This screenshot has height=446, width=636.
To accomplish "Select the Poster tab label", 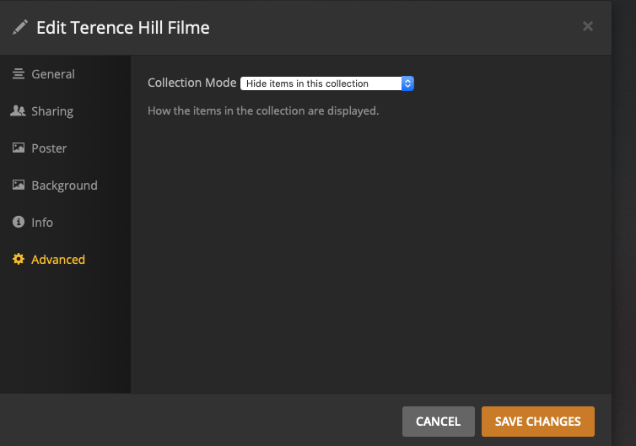I will [49, 148].
